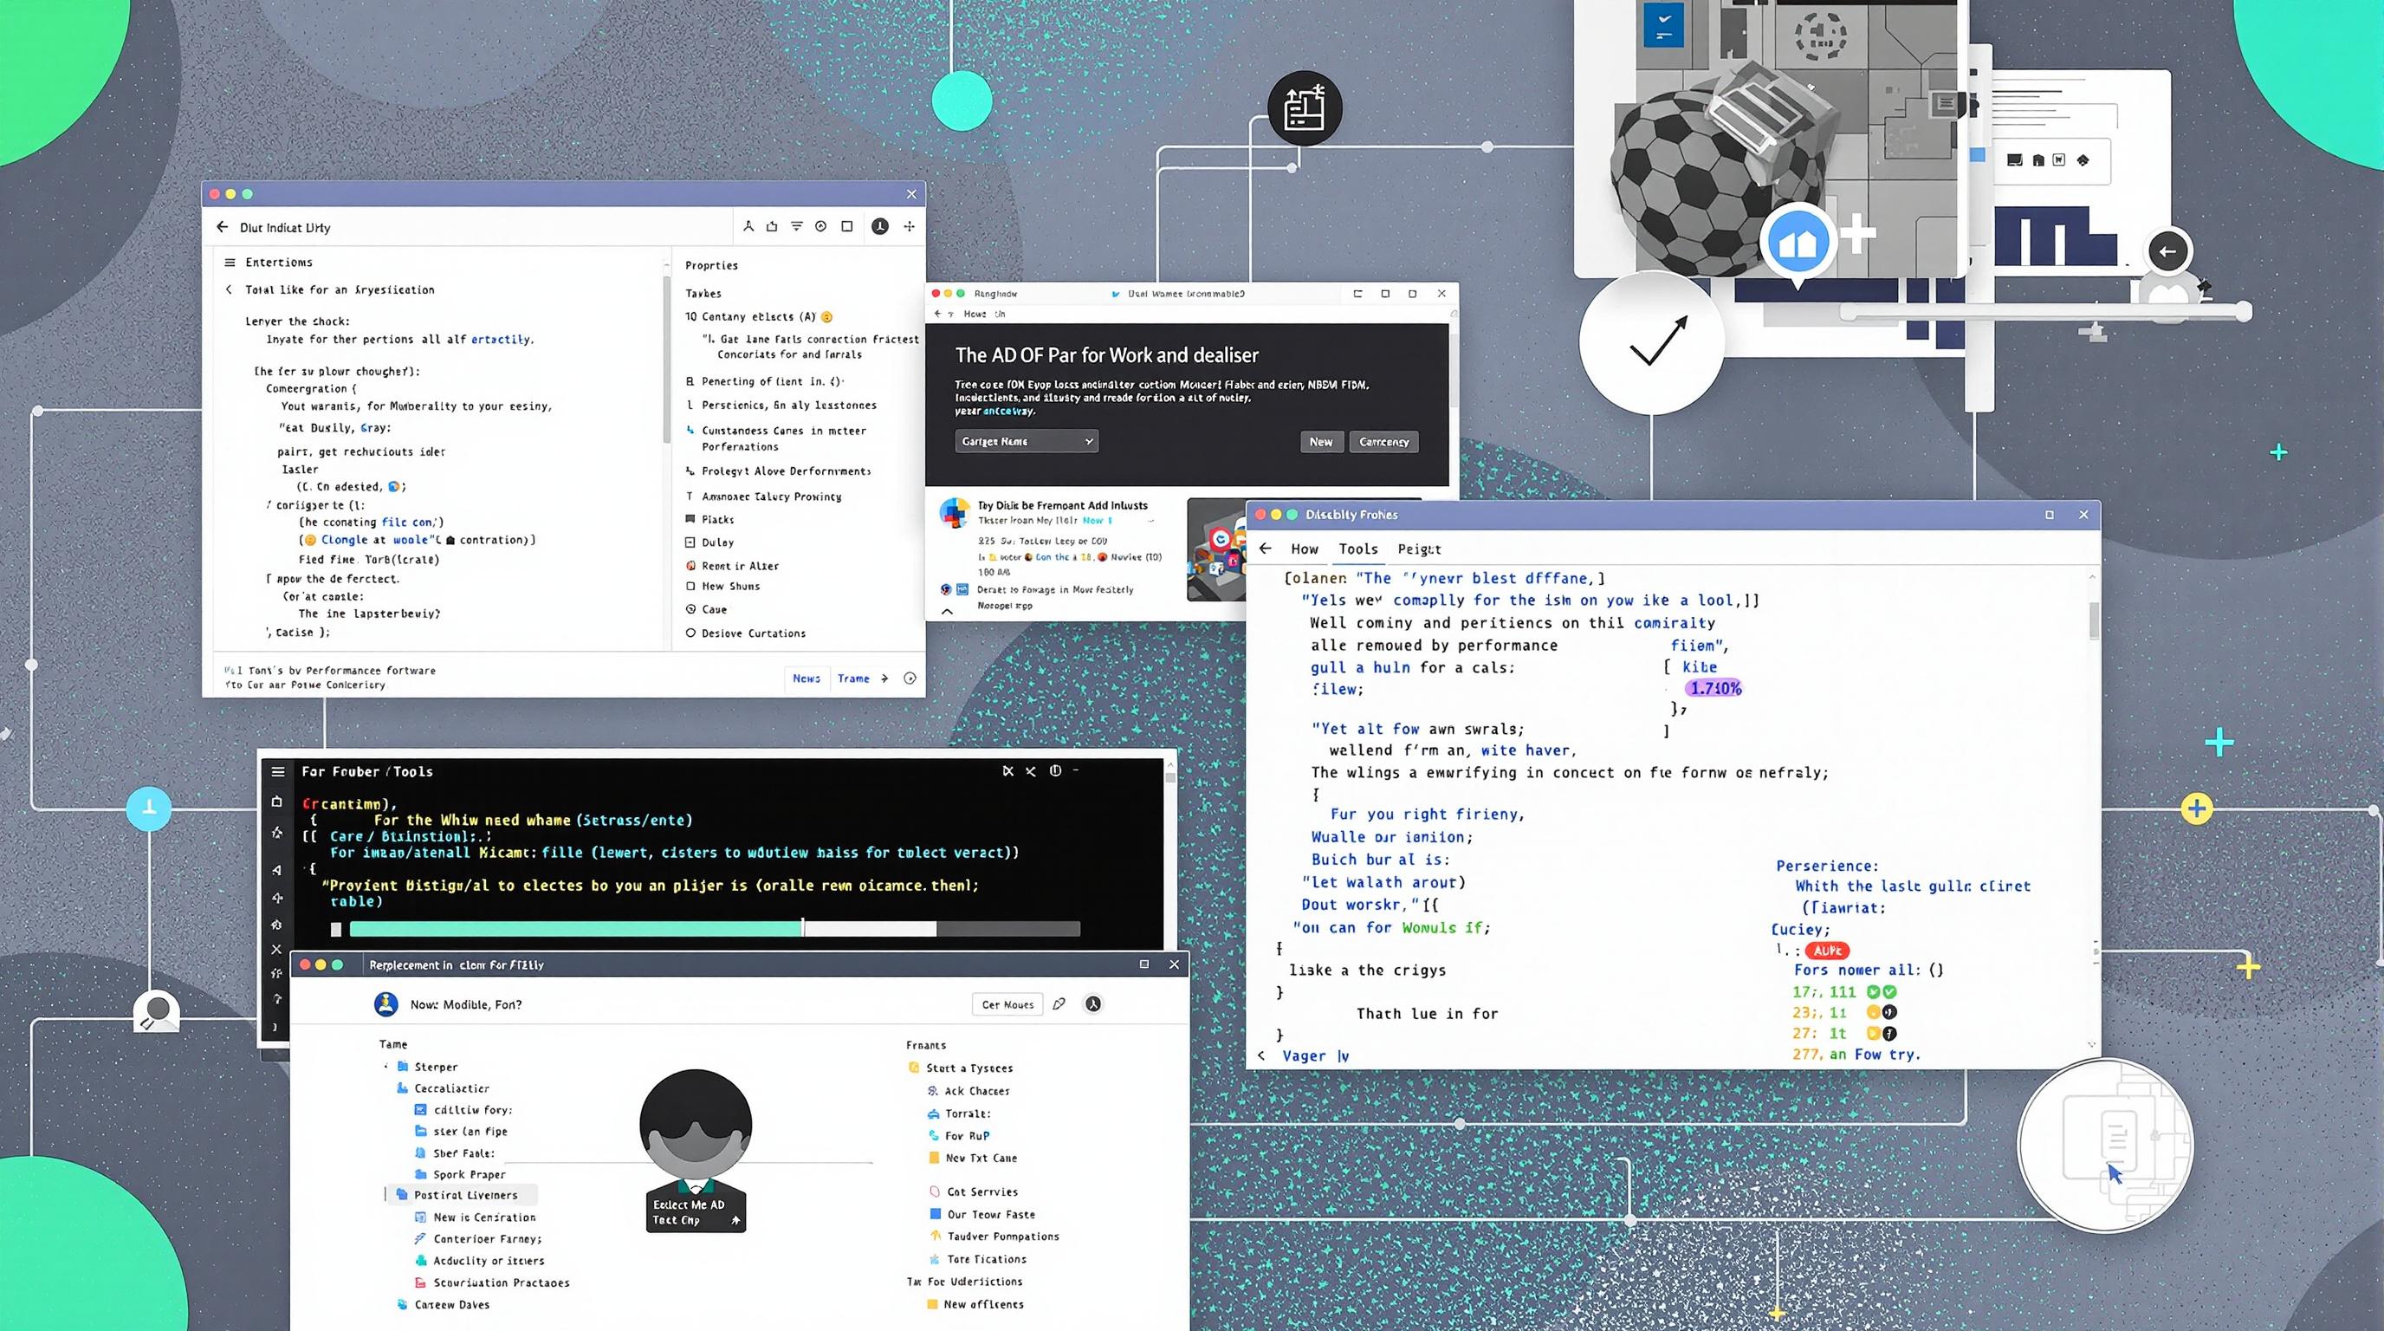
Task: Open the hamburger menu next to "Entertioms"
Action: point(230,262)
